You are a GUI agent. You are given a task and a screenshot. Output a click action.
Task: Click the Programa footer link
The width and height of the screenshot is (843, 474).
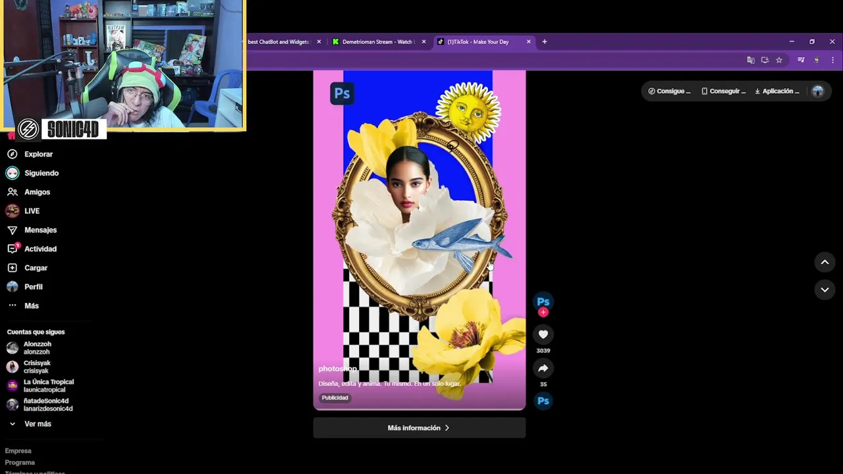(x=20, y=463)
